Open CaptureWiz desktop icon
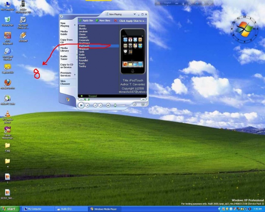Image resolution: width=265 pixels, height=212 pixels. (8, 69)
